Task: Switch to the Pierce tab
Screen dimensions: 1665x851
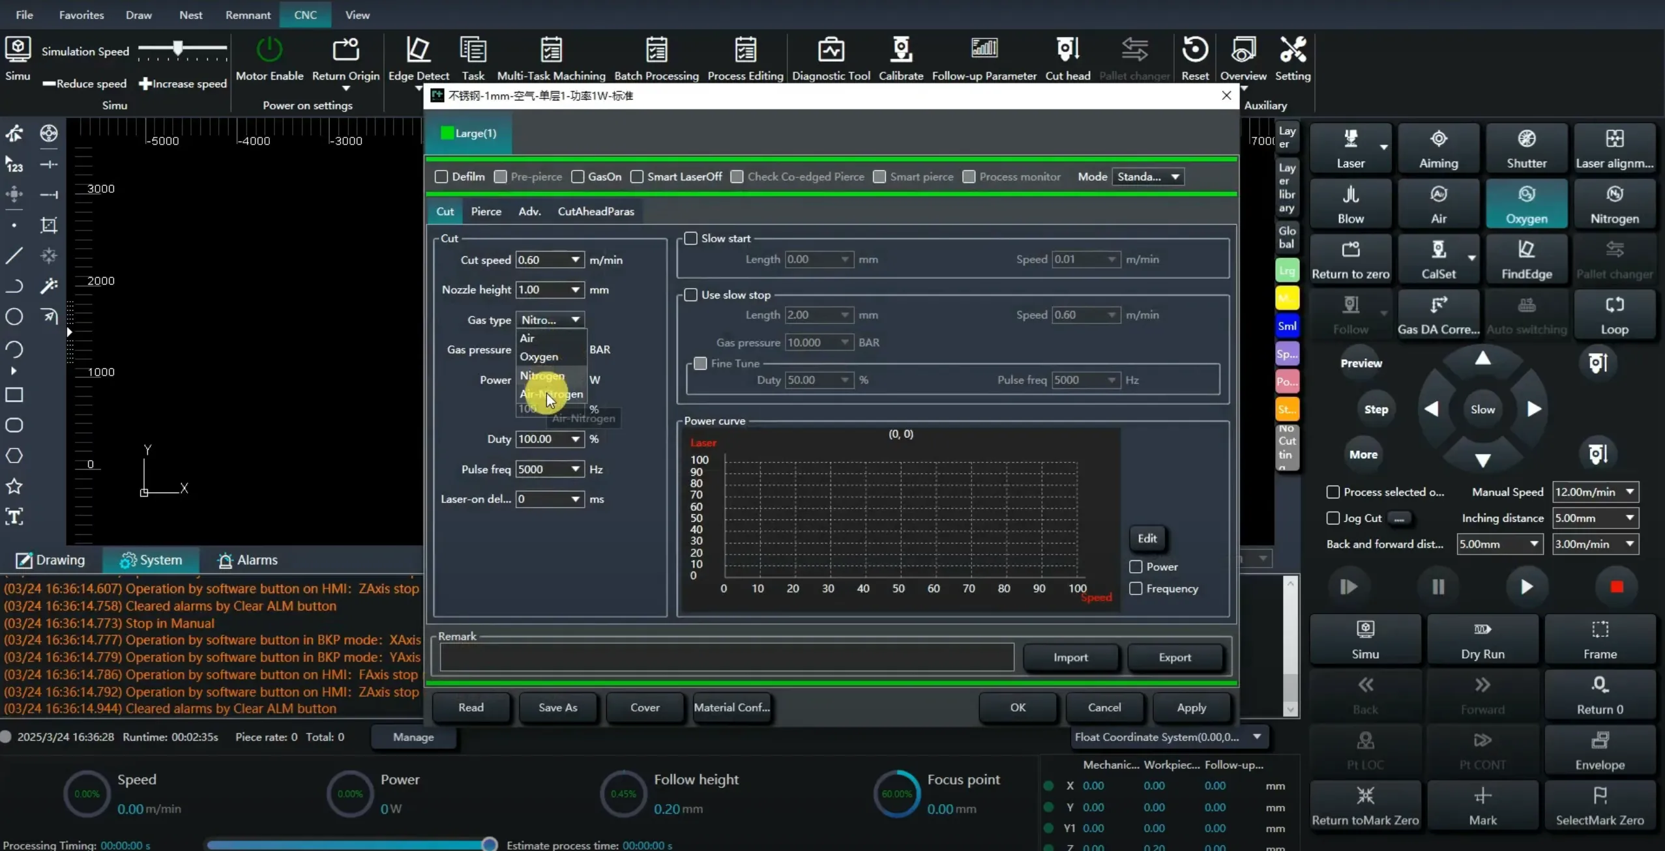Action: coord(486,211)
